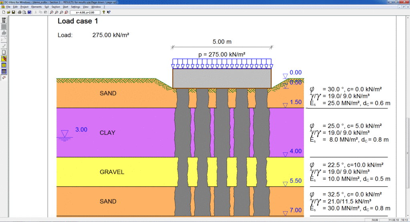Open print preview from the toolbar
410x222 pixels.
[24, 12]
